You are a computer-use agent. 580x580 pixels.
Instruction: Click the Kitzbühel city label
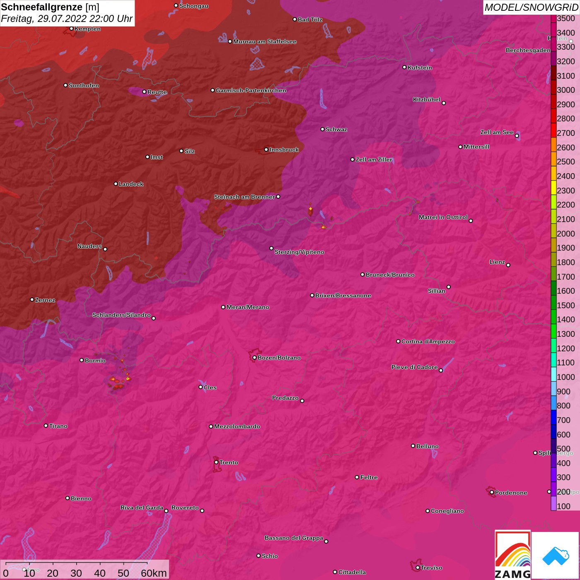[427, 99]
